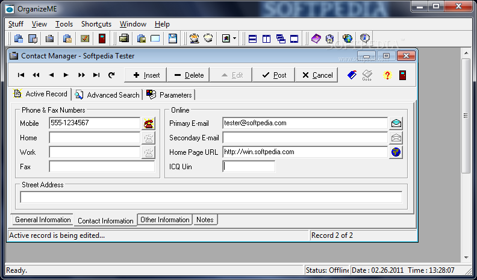
Task: Click the red door icon in Contact Manager toolbar
Action: pos(402,75)
